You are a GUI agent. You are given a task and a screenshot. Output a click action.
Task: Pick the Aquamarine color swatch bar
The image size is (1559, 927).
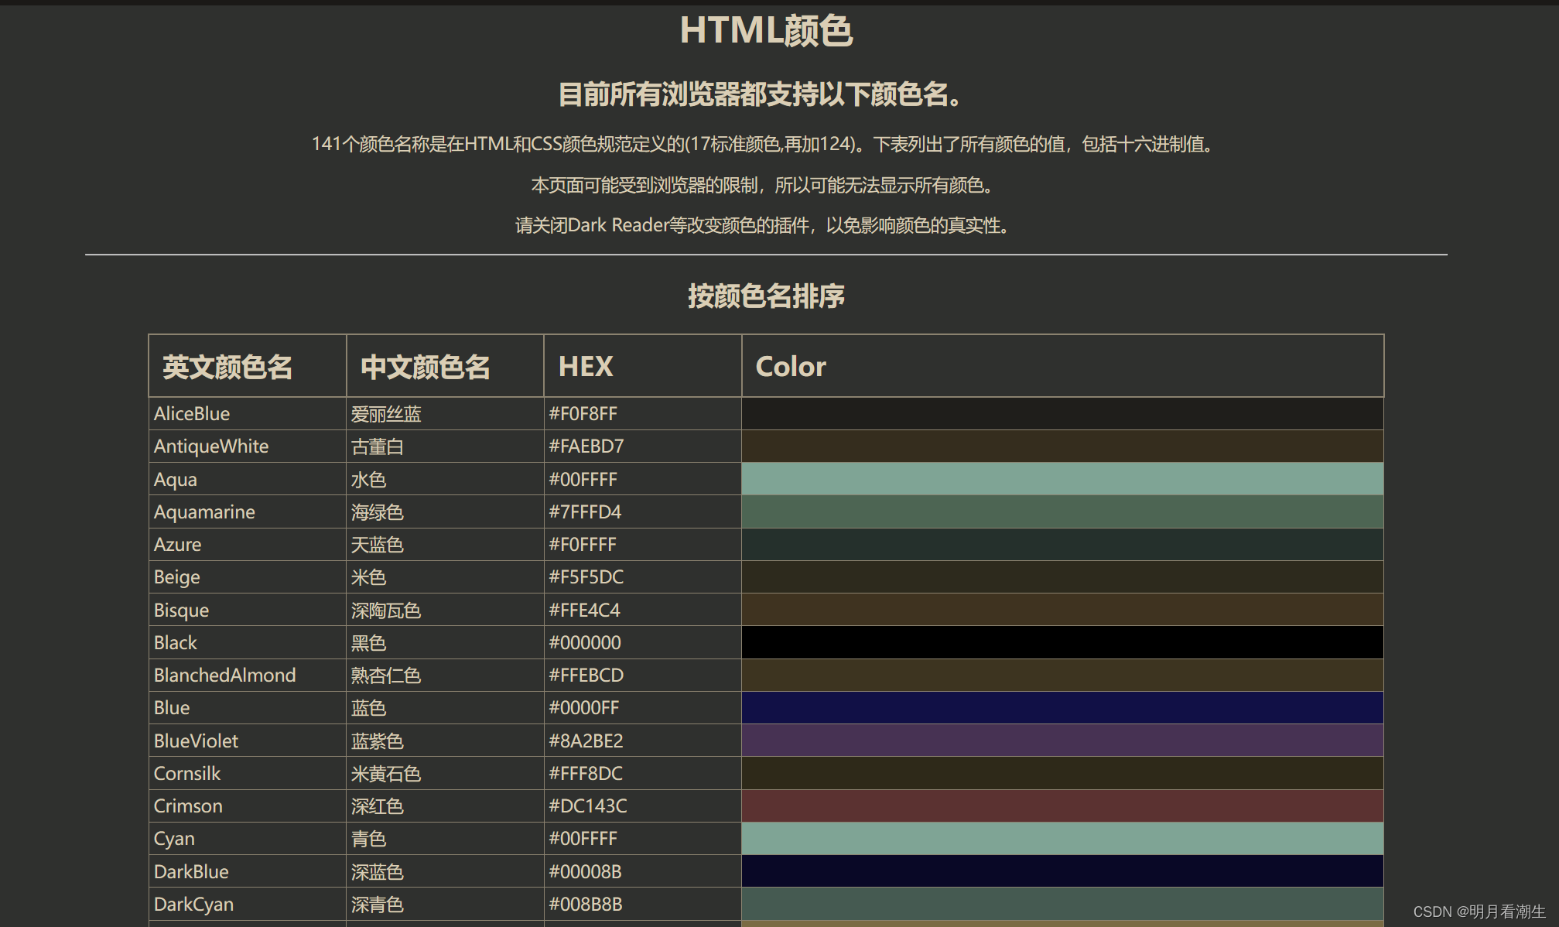(x=1062, y=511)
